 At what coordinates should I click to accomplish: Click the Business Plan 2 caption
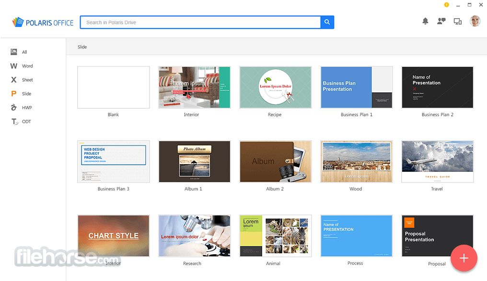437,114
